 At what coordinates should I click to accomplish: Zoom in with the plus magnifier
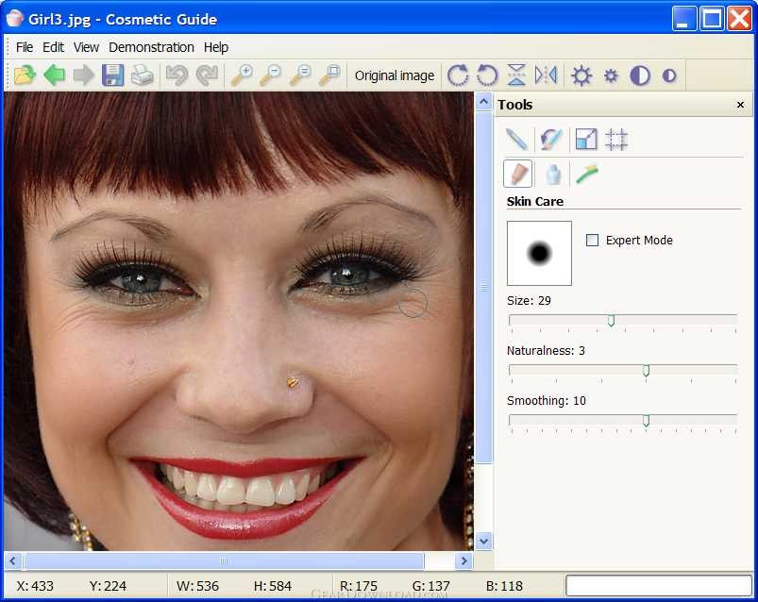242,75
